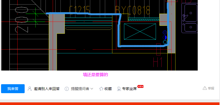The image size is (220, 105).
Task: Click the 收藏 label
Action: 108,89
